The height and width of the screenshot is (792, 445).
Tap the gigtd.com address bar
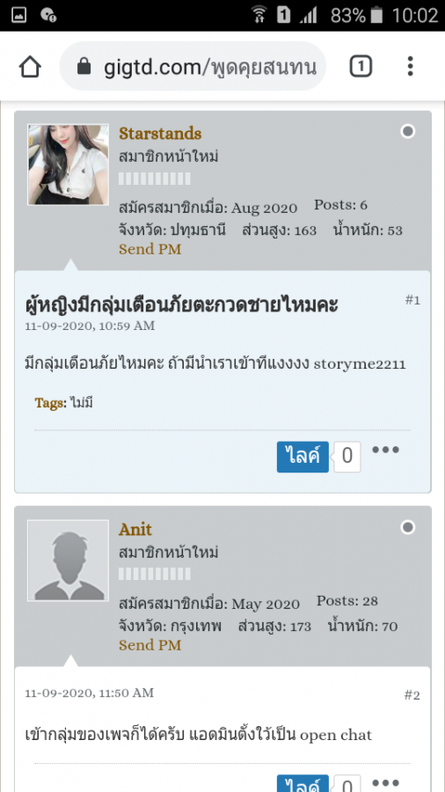coord(193,66)
